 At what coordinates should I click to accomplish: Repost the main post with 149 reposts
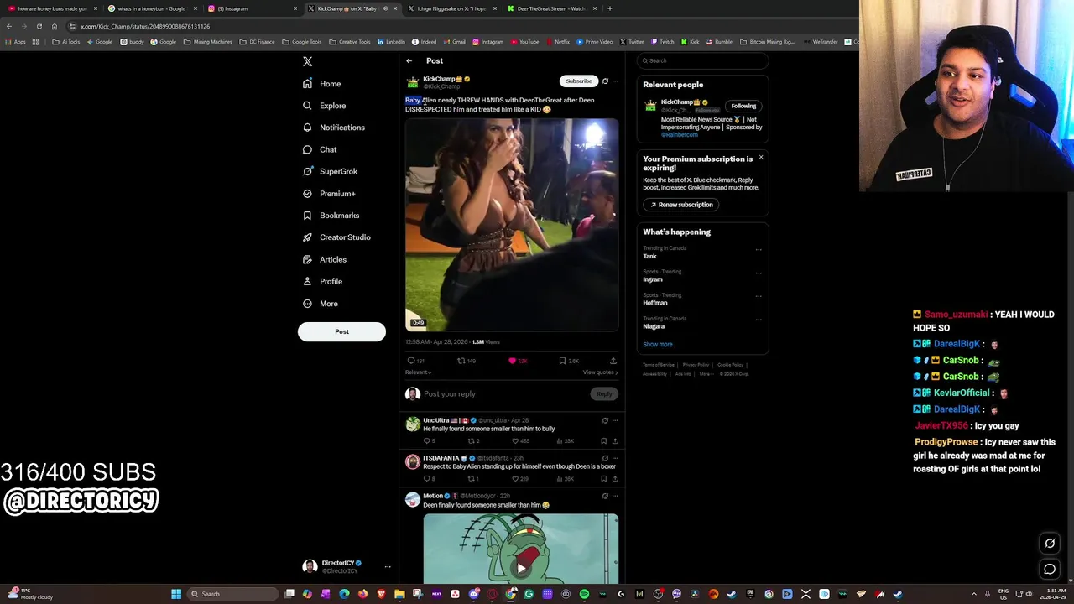[x=461, y=361]
